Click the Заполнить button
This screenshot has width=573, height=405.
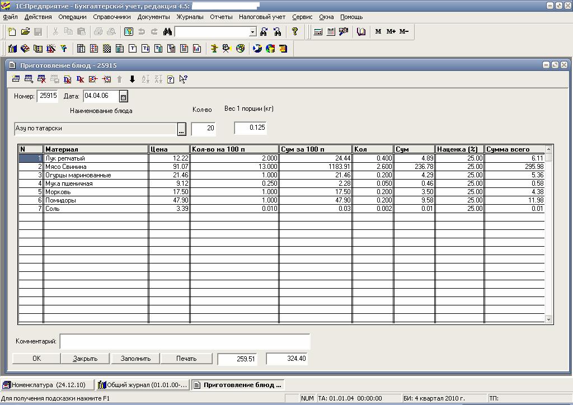pyautogui.click(x=135, y=359)
